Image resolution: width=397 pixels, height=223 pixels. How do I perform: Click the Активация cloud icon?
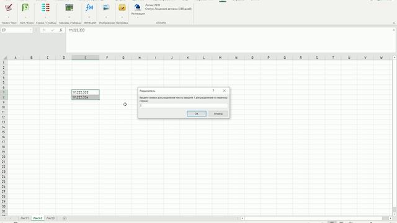pos(138,7)
